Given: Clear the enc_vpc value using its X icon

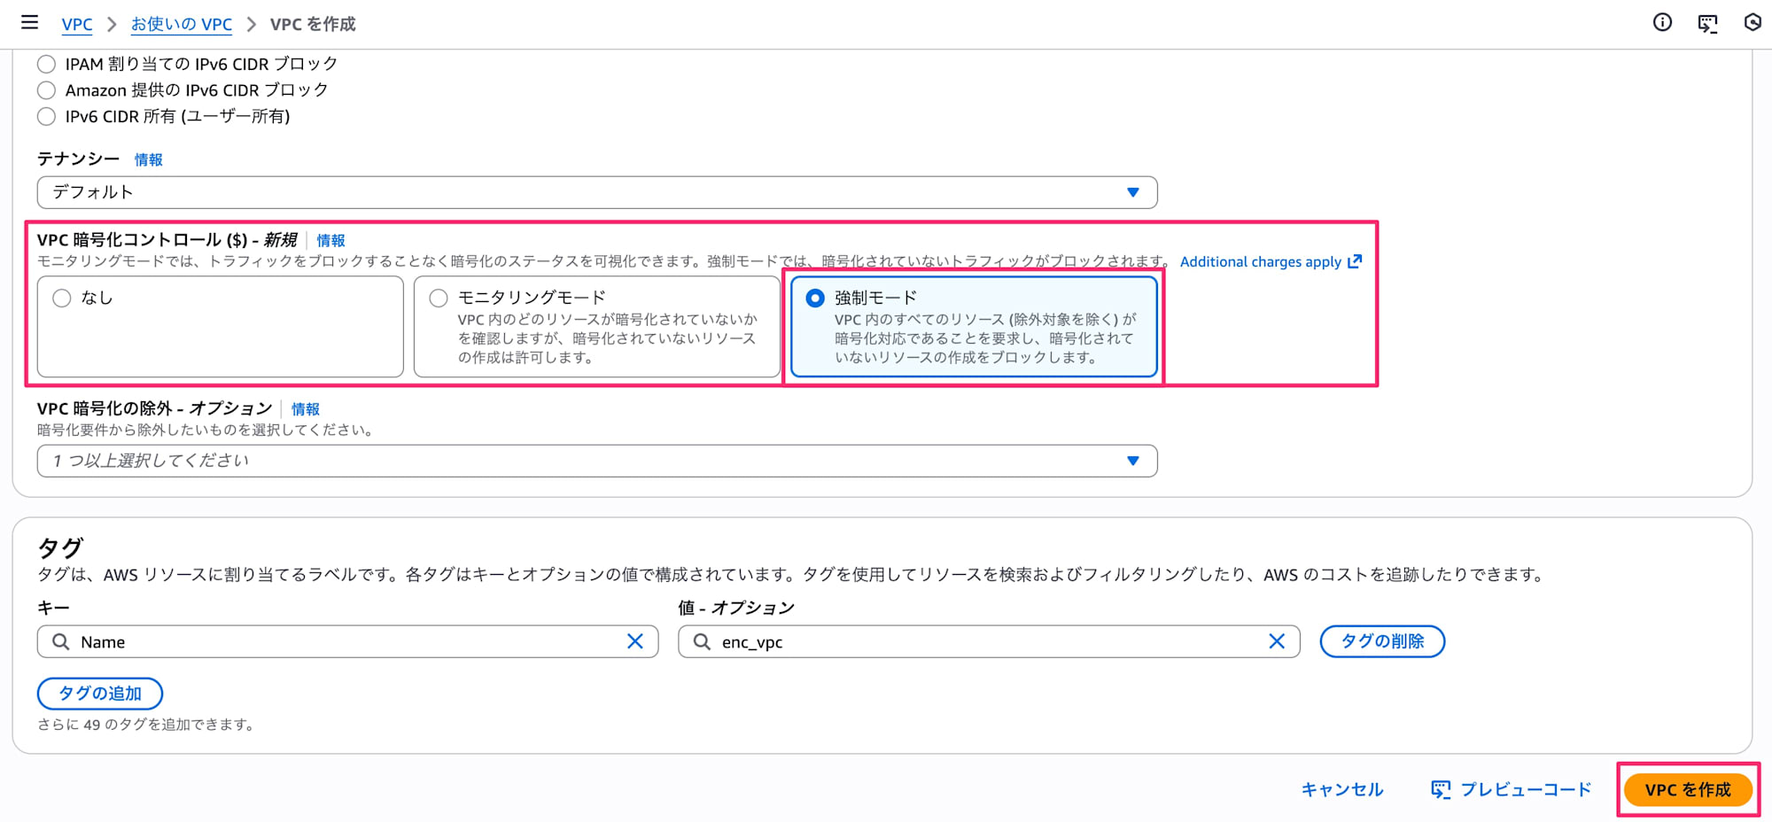Looking at the screenshot, I should click(x=1277, y=640).
